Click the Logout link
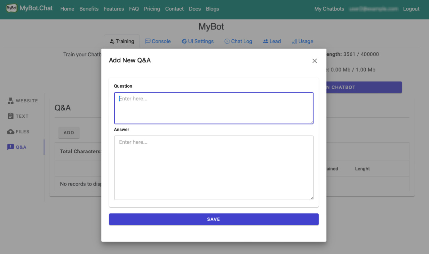 click(411, 9)
